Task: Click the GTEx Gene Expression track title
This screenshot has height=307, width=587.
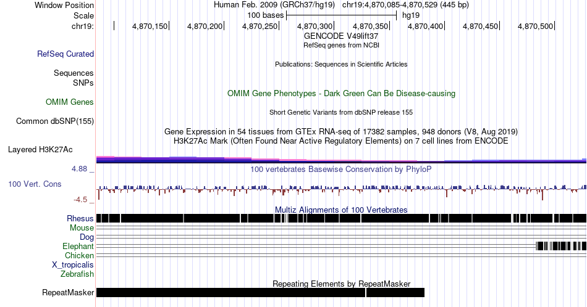Action: click(341, 131)
